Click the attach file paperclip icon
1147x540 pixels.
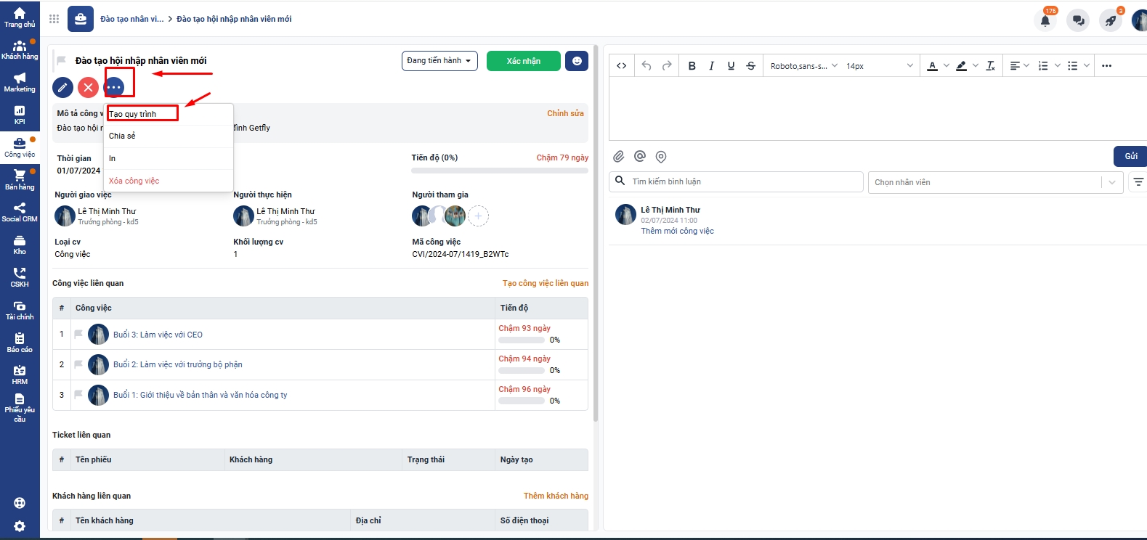tap(619, 157)
